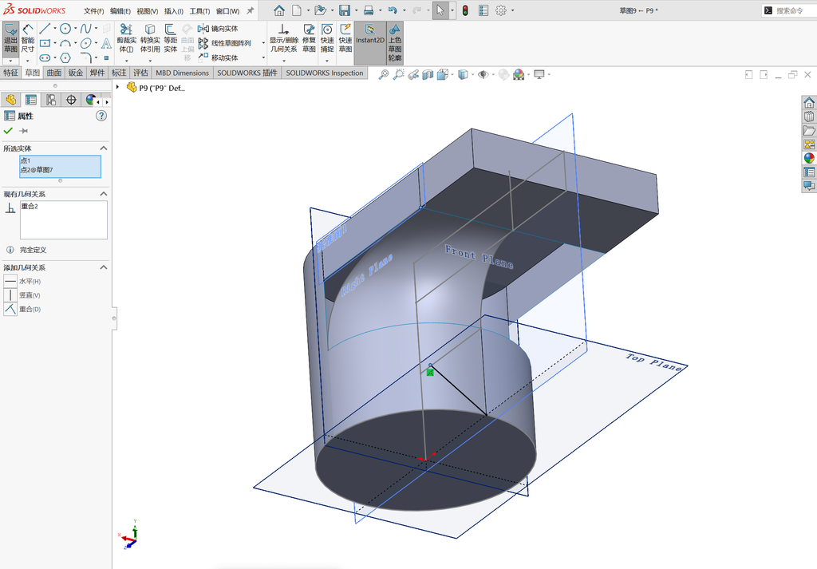The height and width of the screenshot is (569, 817).
Task: Add 水平(H) horizontal relation
Action: (22, 282)
